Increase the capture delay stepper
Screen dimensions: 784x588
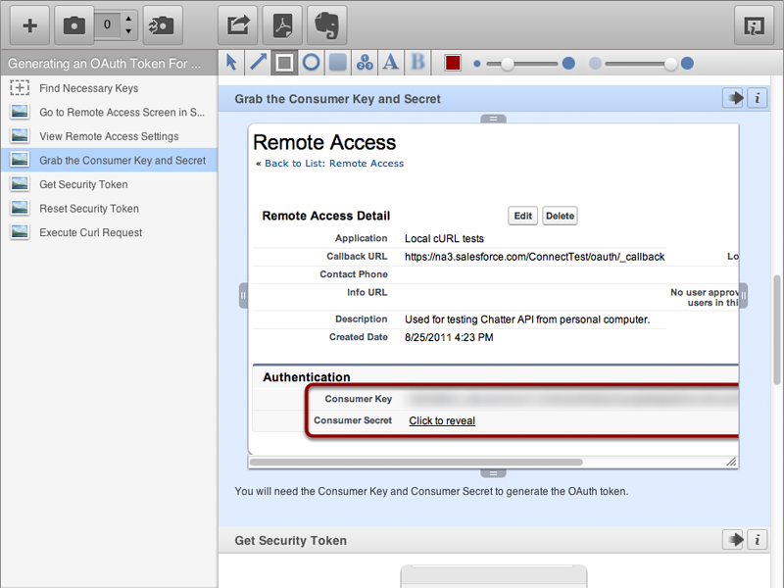point(128,19)
